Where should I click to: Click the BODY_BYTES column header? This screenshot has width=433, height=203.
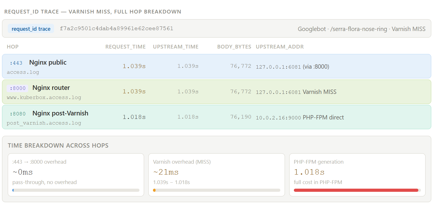click(234, 47)
